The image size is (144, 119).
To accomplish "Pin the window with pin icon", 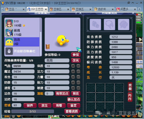I will click(x=129, y=3).
